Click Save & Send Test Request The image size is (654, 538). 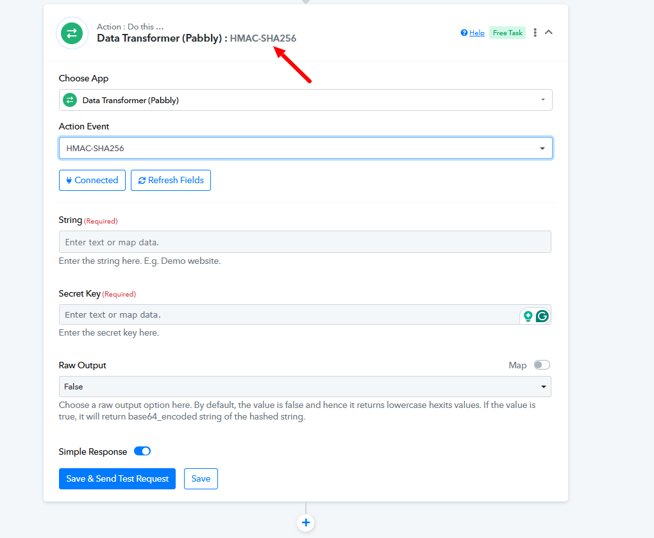[117, 479]
